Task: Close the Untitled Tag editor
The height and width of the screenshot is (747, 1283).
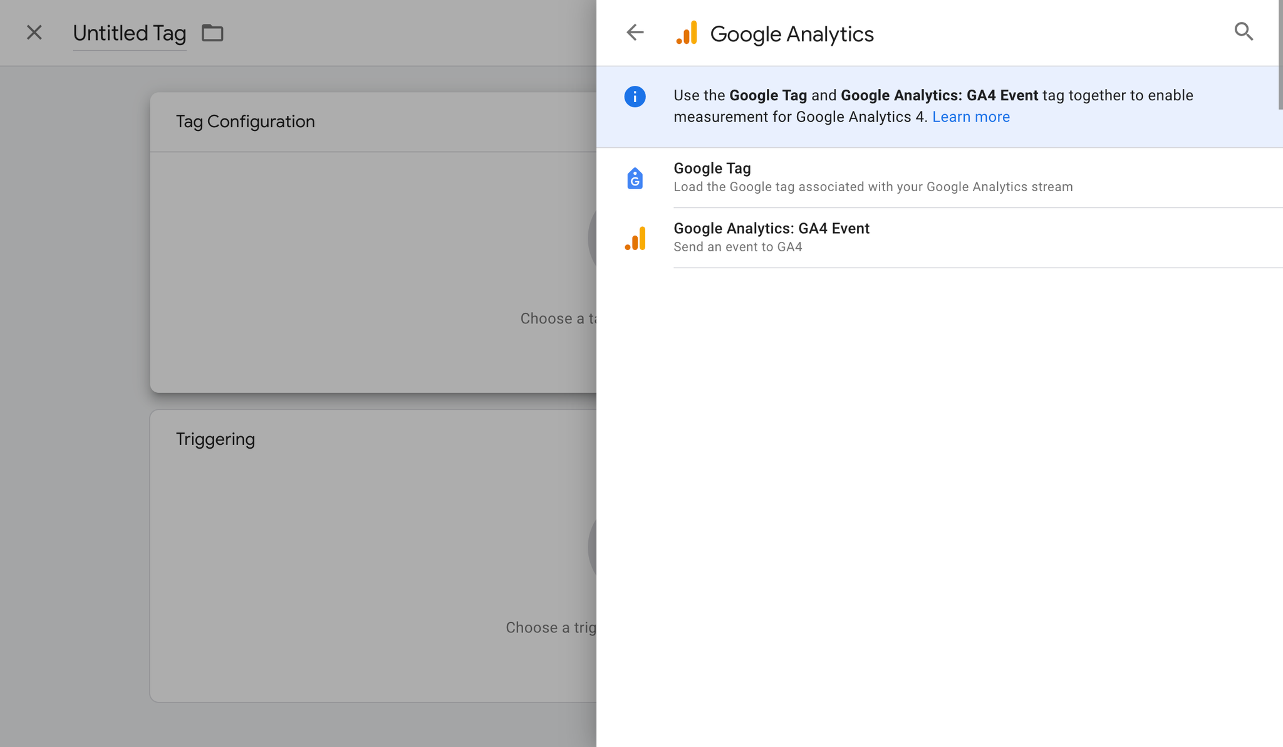Action: [34, 33]
